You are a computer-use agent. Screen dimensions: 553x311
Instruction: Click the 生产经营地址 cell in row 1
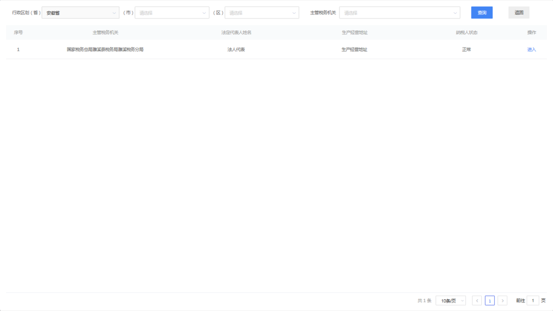pos(354,49)
